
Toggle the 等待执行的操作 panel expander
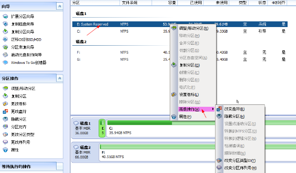pos(60,166)
